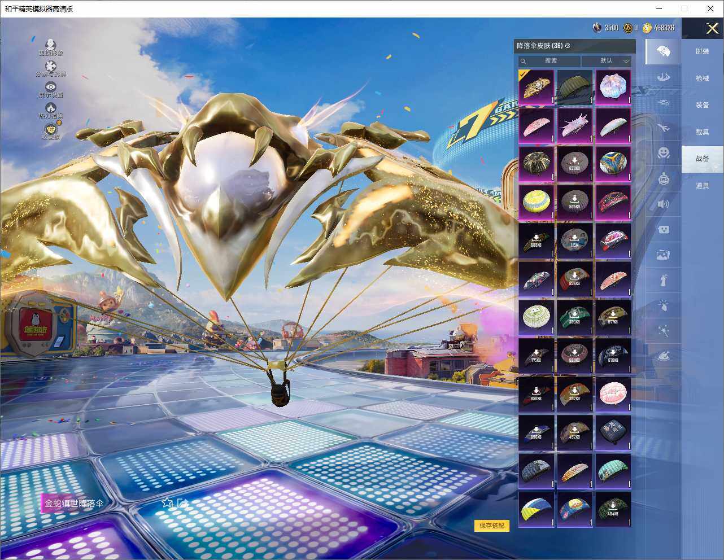The image size is (724, 560).
Task: Download the 452KB parachute skin
Action: 574,432
